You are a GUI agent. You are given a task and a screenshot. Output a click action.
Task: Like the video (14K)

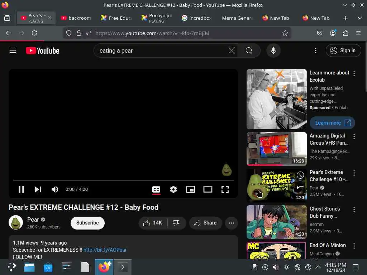pos(153,223)
